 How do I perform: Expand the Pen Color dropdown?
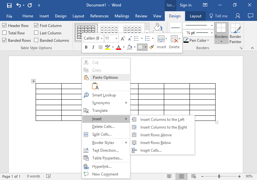208,40
